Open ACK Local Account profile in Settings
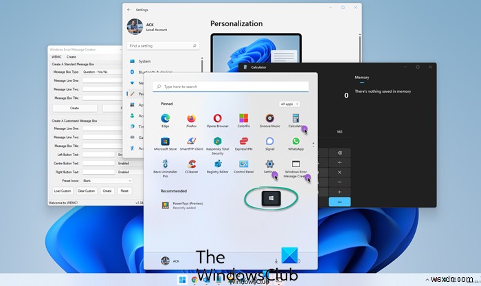 (147, 27)
